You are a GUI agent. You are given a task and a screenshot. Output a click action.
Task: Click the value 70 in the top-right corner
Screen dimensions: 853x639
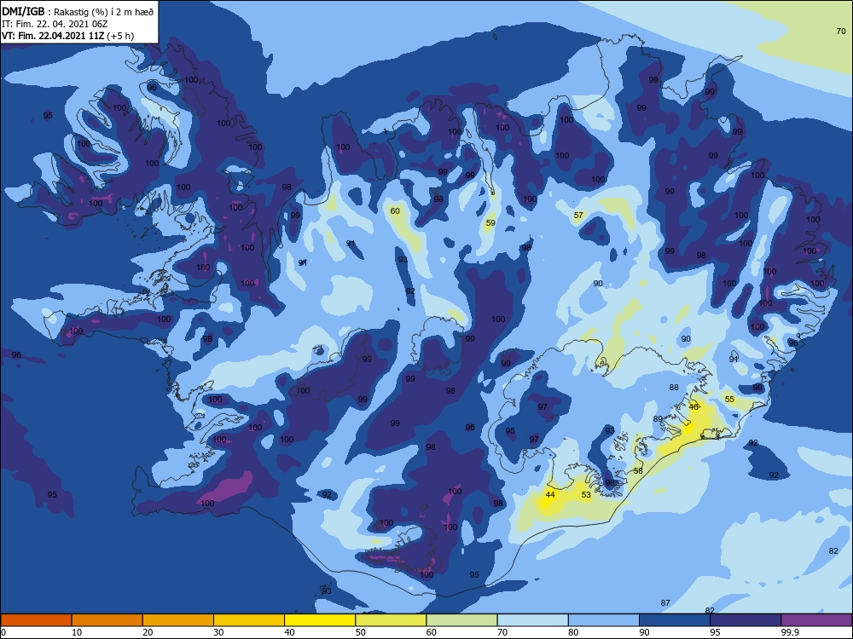point(841,31)
